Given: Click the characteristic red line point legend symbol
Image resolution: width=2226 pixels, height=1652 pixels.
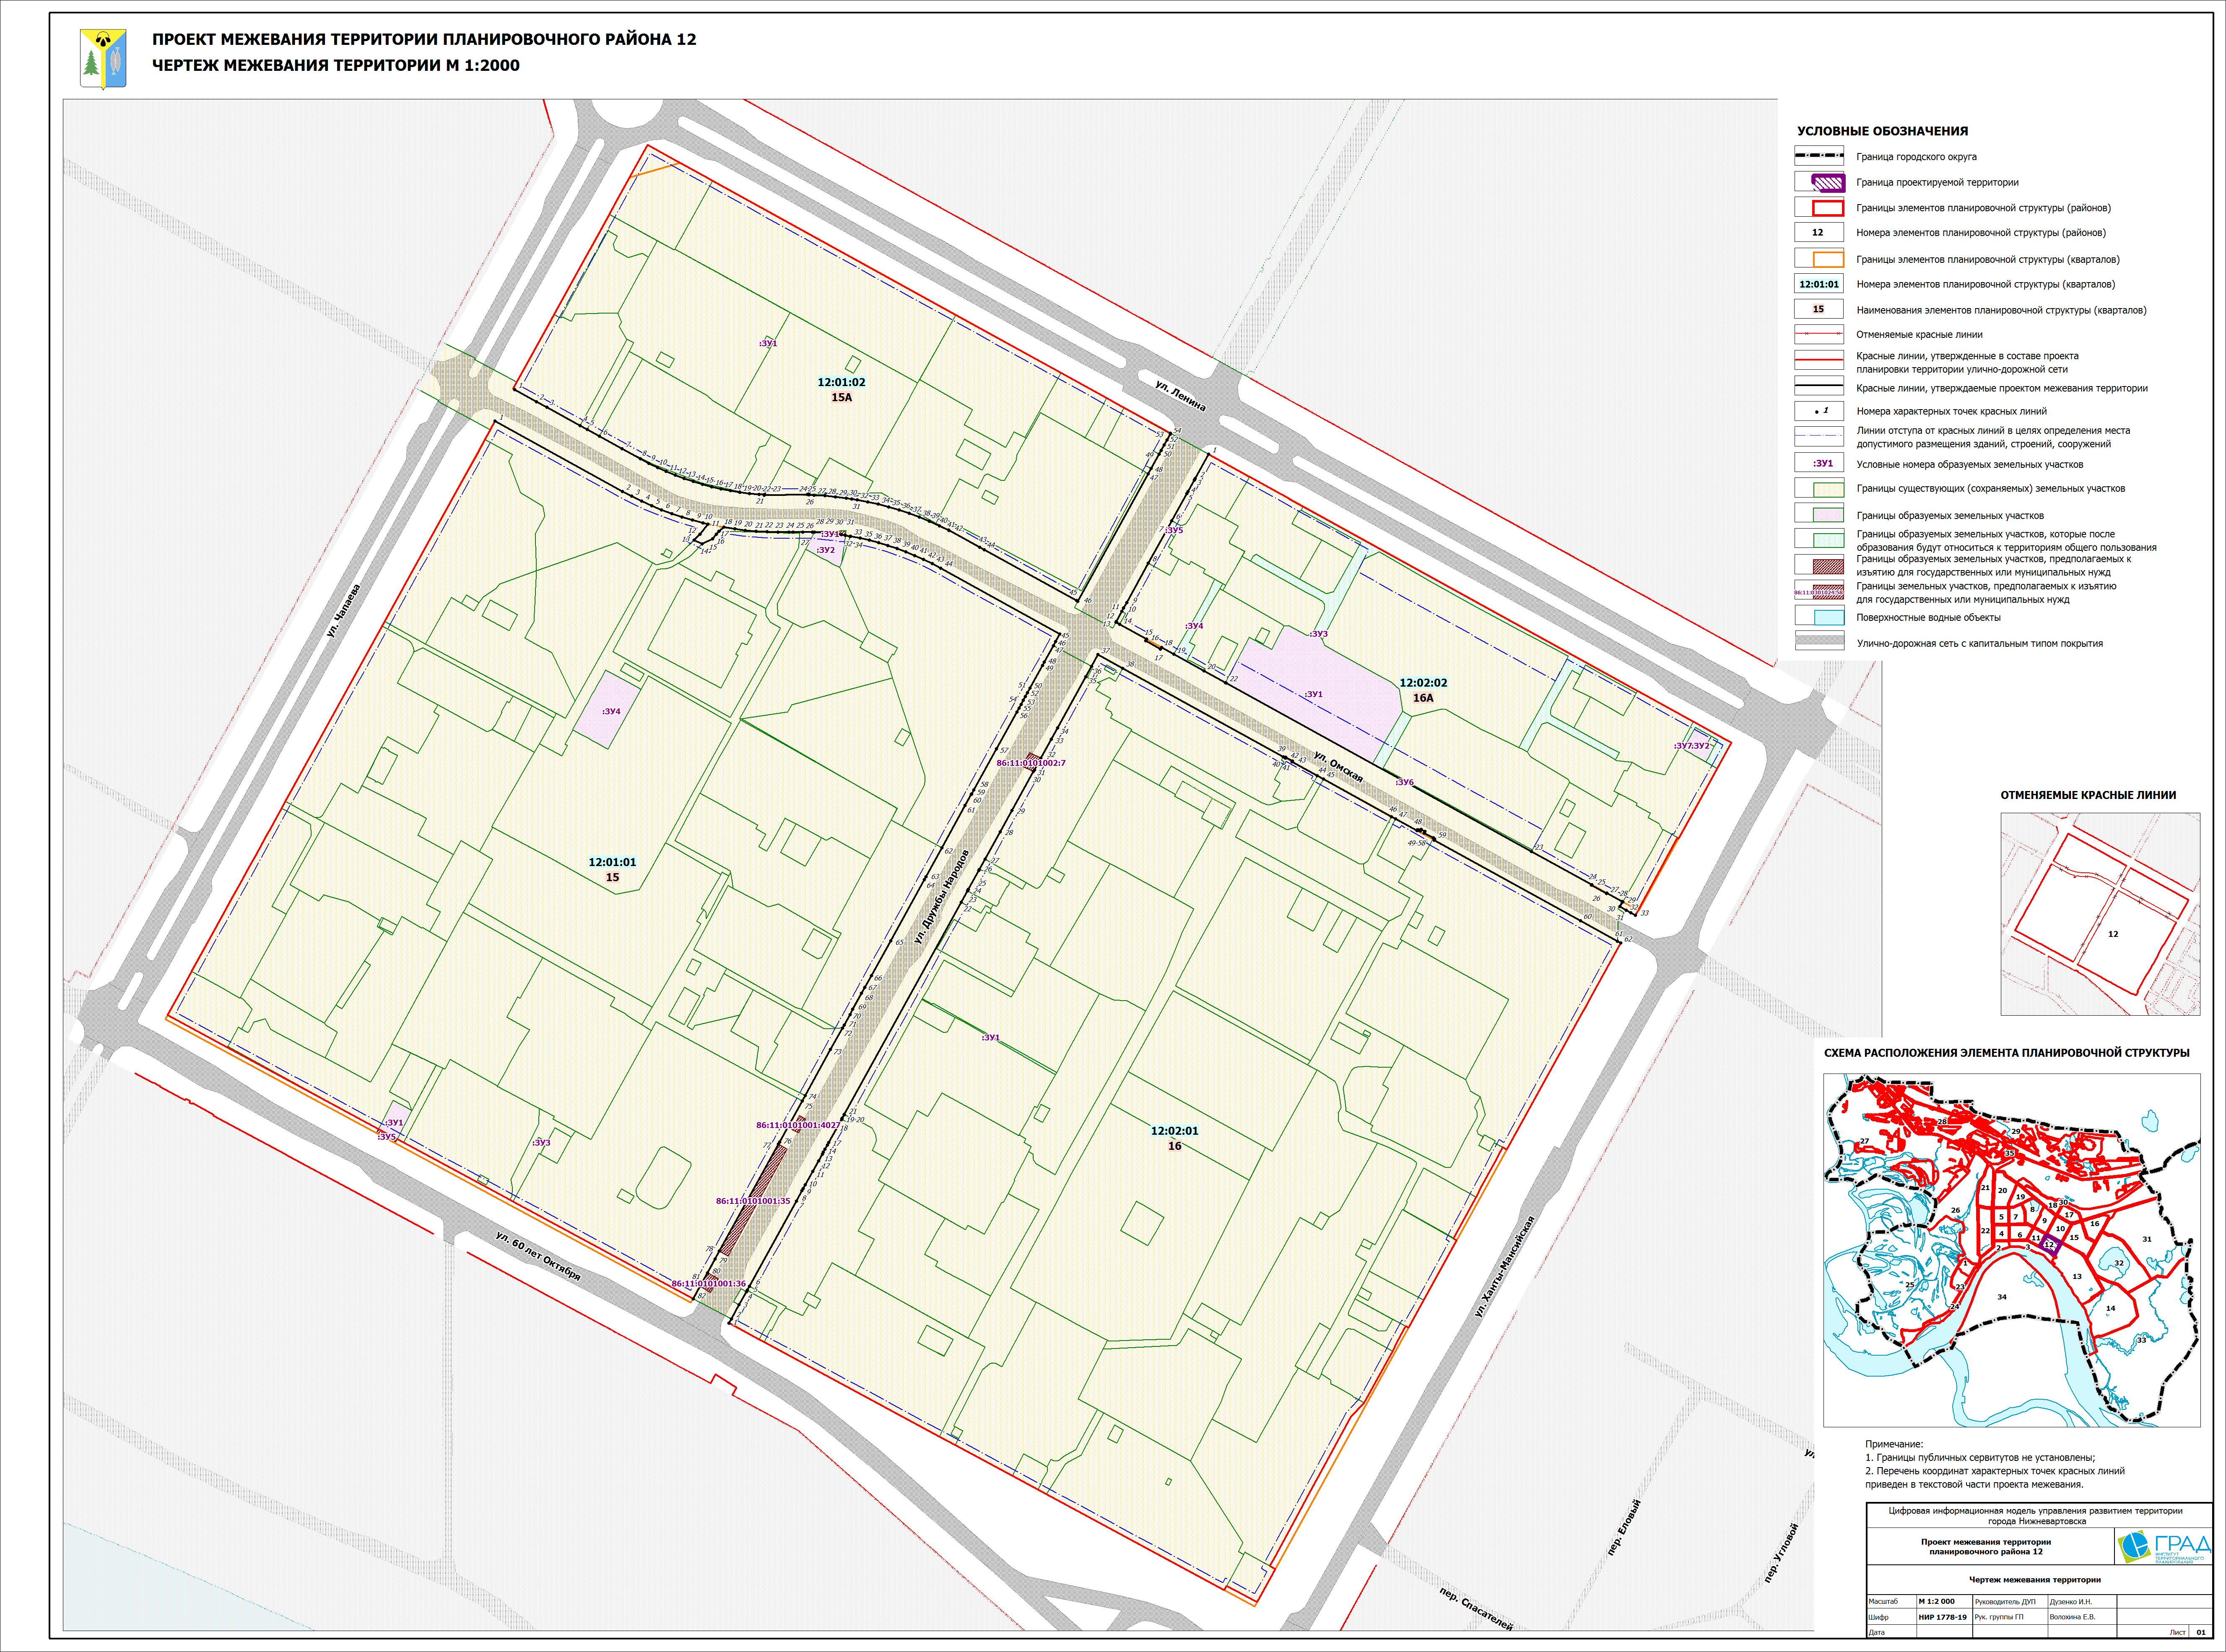Looking at the screenshot, I should point(1820,411).
